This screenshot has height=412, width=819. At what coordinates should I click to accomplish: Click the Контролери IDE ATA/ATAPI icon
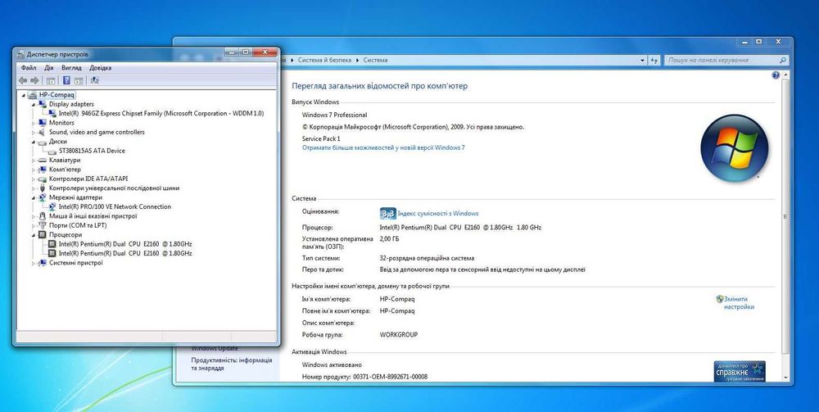pyautogui.click(x=43, y=179)
